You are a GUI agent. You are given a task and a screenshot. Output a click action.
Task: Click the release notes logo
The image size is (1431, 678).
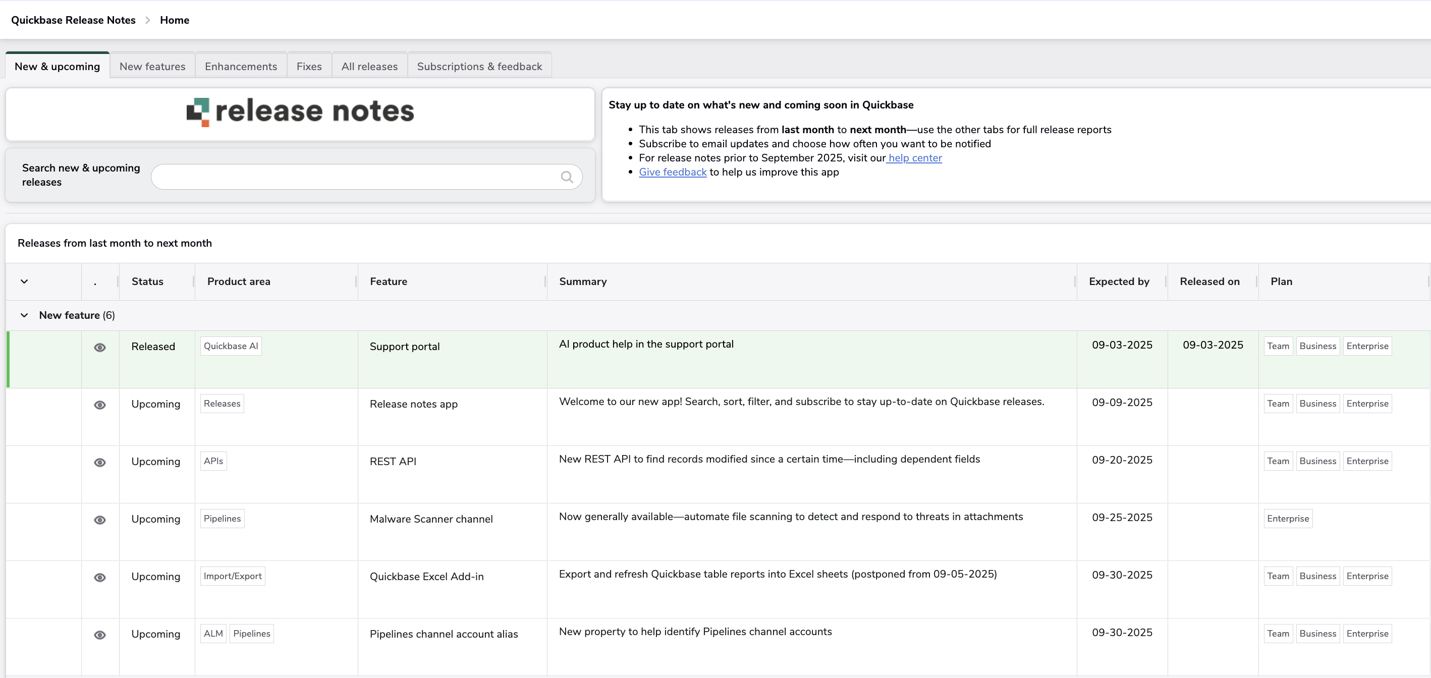pos(300,111)
